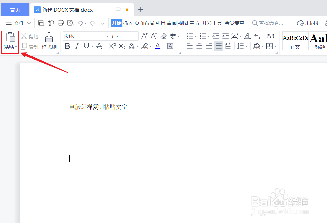The image size is (327, 223).
Task: Apply the 正文 body style
Action: pos(295,41)
